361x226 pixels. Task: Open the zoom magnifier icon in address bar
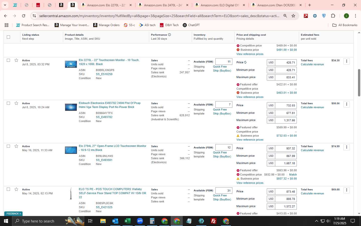pos(285,16)
